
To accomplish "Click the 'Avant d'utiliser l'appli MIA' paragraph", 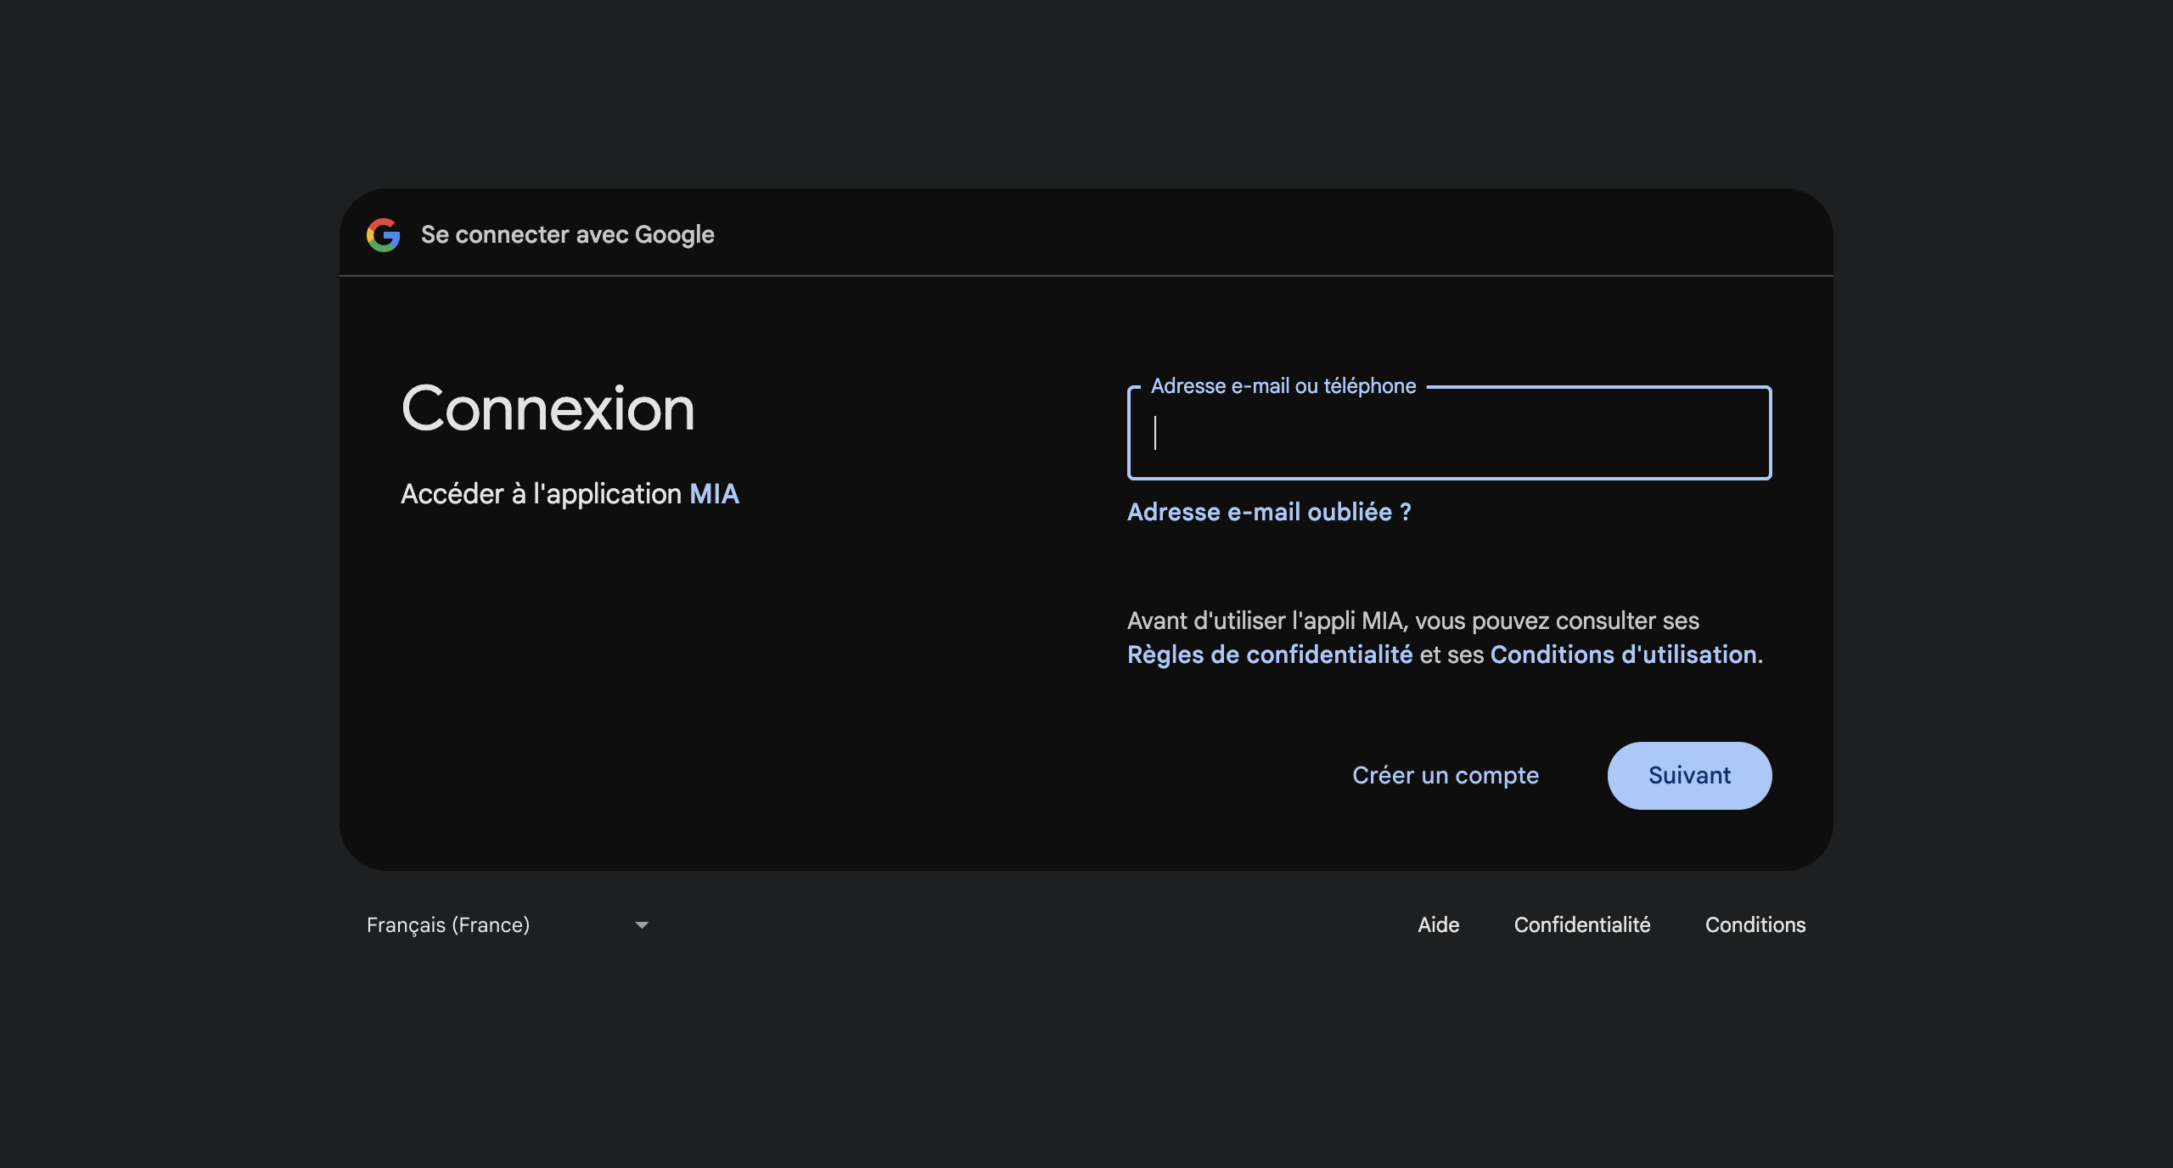I will 1412,621.
